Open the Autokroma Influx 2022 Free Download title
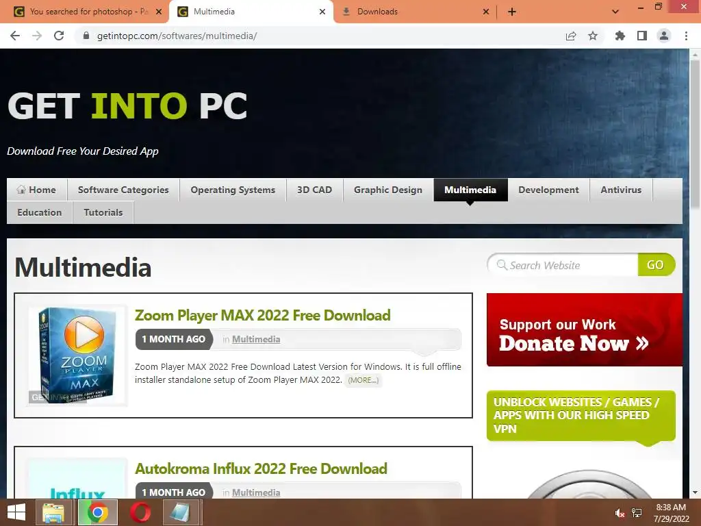The height and width of the screenshot is (526, 701). (261, 468)
